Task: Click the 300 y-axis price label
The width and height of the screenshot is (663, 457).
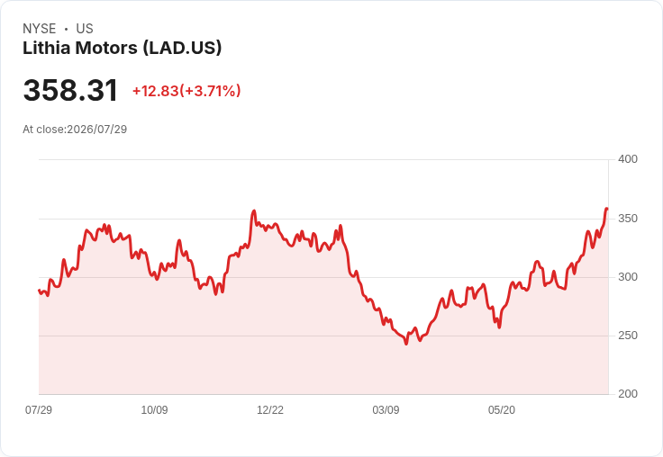Action: click(x=628, y=277)
